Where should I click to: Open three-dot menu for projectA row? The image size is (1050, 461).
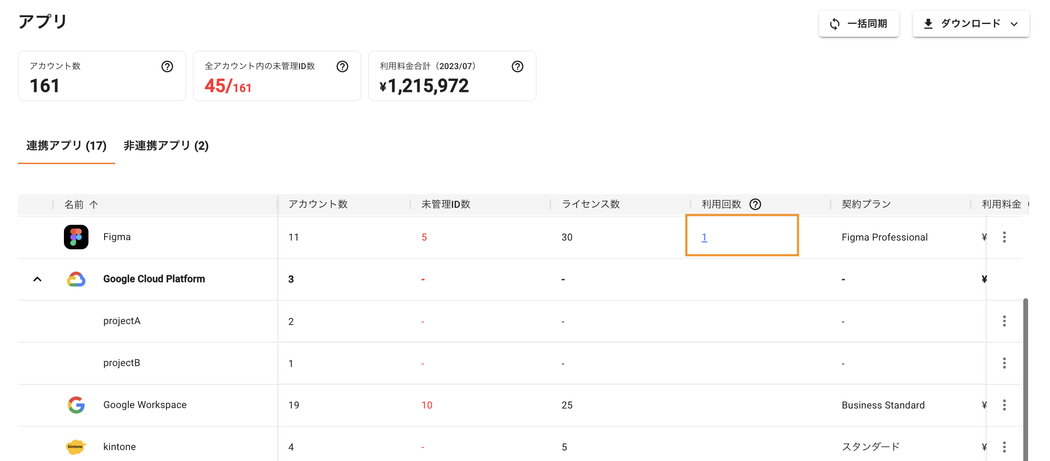click(1004, 321)
